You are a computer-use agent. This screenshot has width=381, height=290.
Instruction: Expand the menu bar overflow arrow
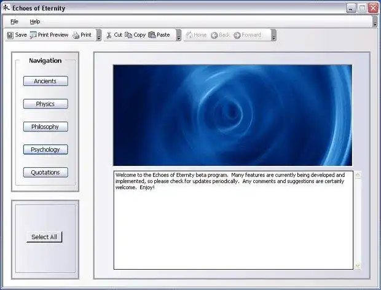pyautogui.click(x=375, y=22)
